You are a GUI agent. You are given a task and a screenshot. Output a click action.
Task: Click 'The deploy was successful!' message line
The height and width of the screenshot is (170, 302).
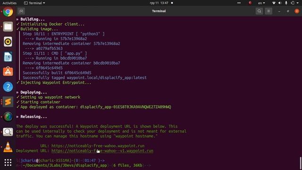coord(97,127)
